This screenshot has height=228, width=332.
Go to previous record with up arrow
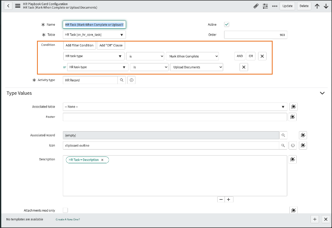(317, 6)
